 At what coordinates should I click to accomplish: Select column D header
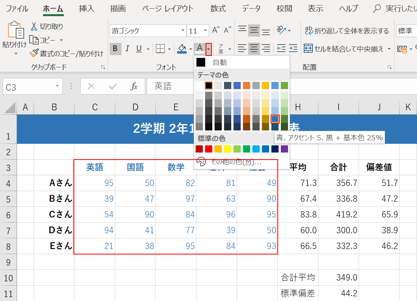(135, 107)
